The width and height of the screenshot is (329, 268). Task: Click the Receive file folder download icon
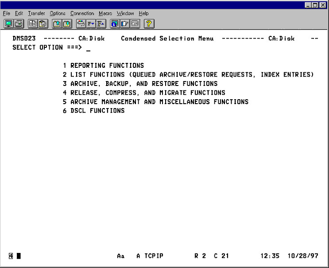click(67, 24)
